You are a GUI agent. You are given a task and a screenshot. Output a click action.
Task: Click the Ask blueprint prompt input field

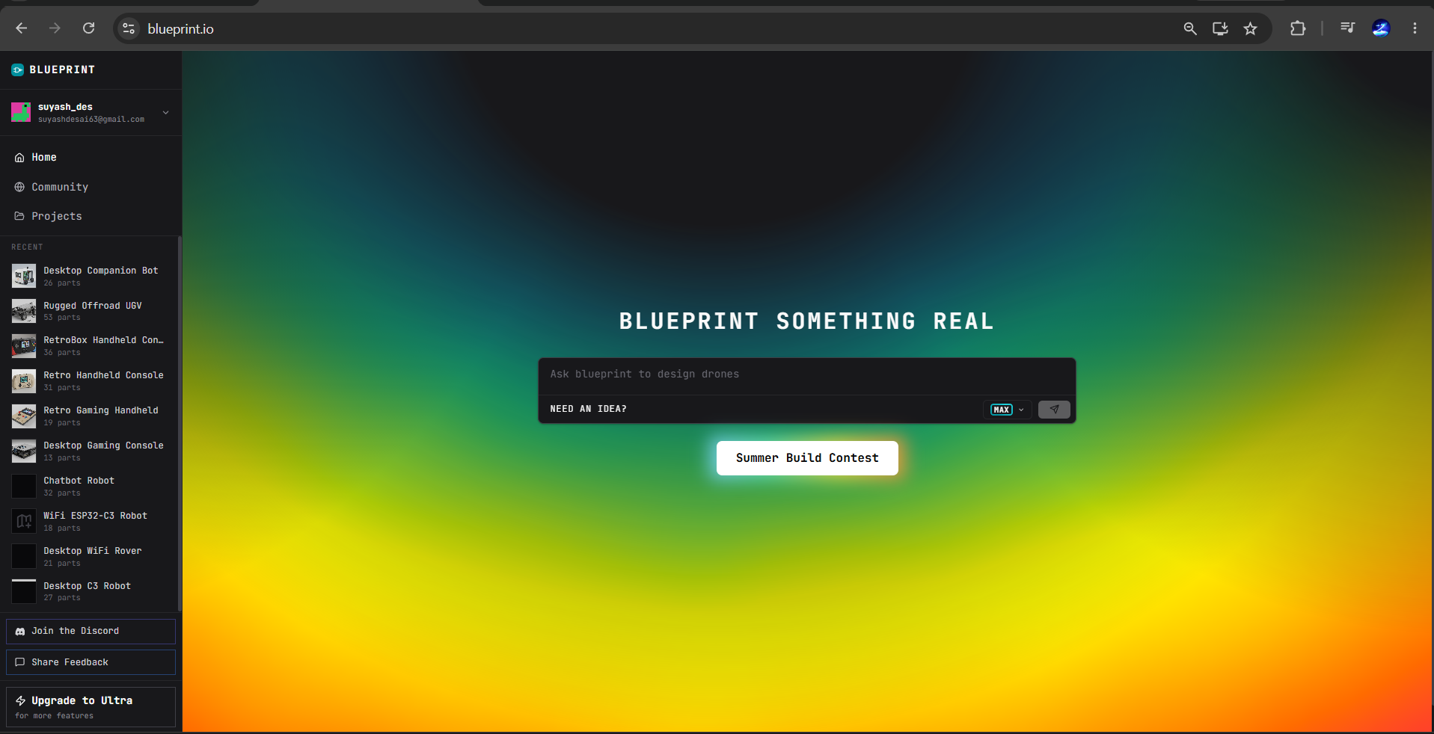[806, 374]
